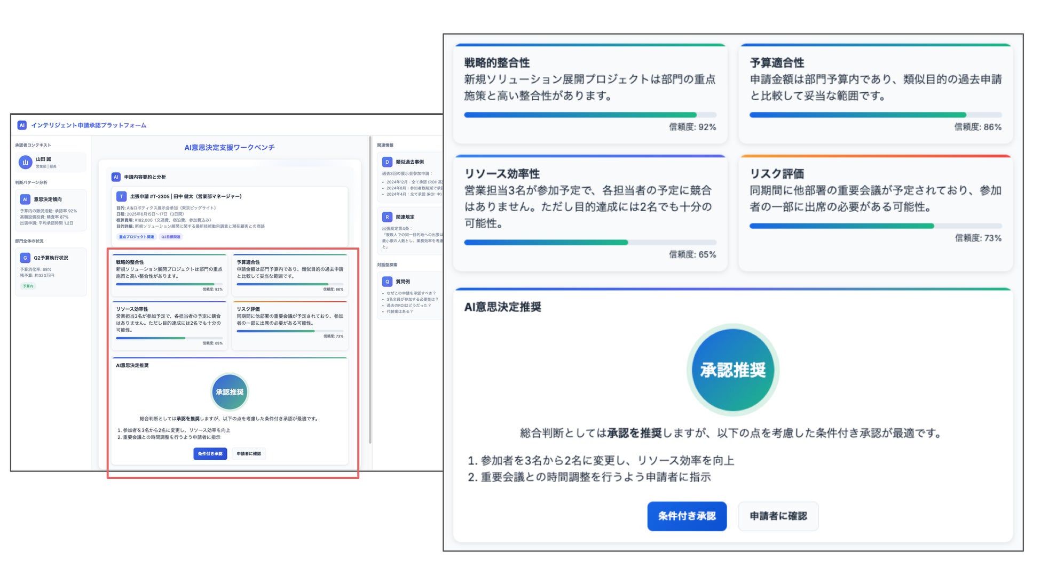The image size is (1041, 585).
Task: Select the Q2目標関連 tag
Action: point(171,237)
